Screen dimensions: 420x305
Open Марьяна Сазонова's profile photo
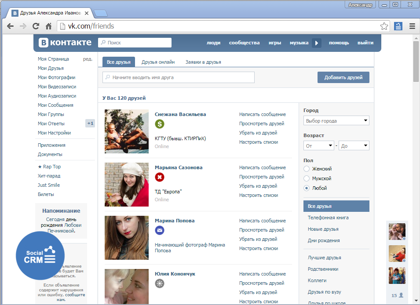click(126, 185)
